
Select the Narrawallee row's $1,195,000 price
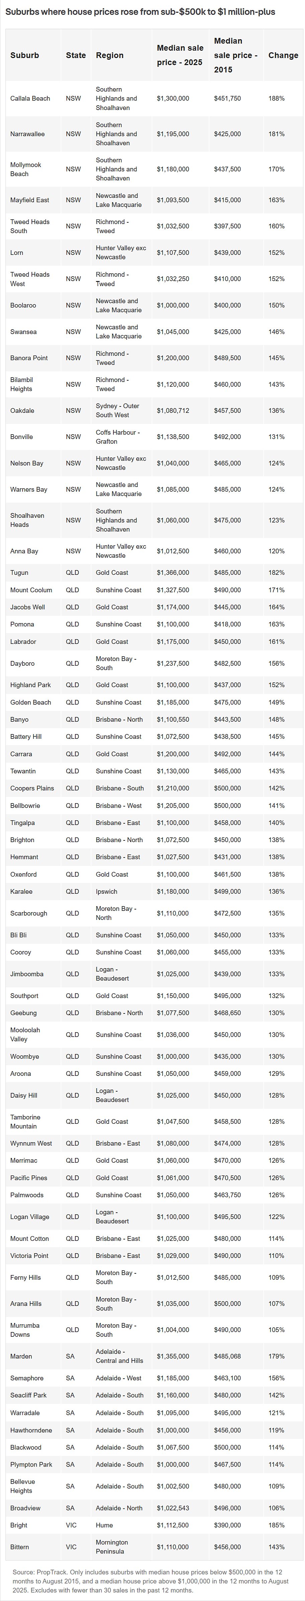click(173, 133)
